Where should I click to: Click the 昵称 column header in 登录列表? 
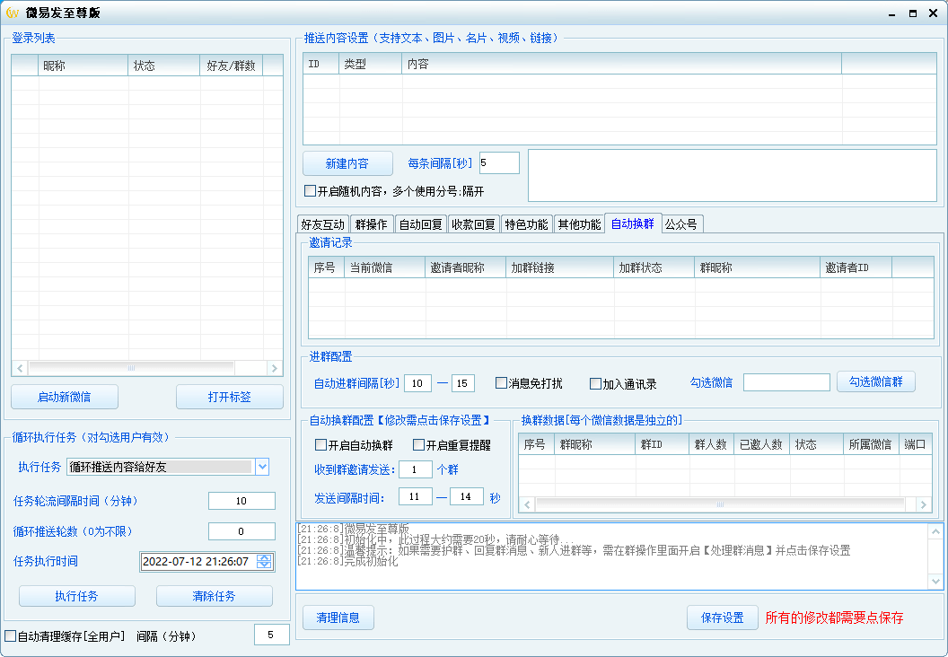[x=83, y=66]
